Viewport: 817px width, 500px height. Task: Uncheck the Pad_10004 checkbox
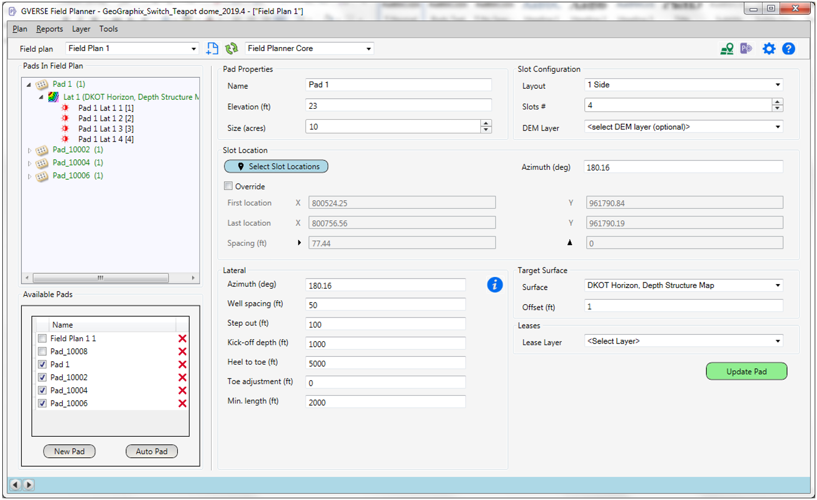point(42,391)
